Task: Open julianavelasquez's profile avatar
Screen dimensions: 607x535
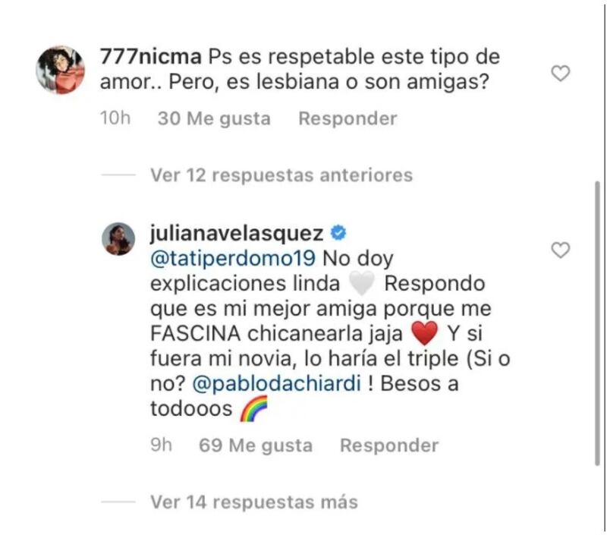Action: click(118, 239)
